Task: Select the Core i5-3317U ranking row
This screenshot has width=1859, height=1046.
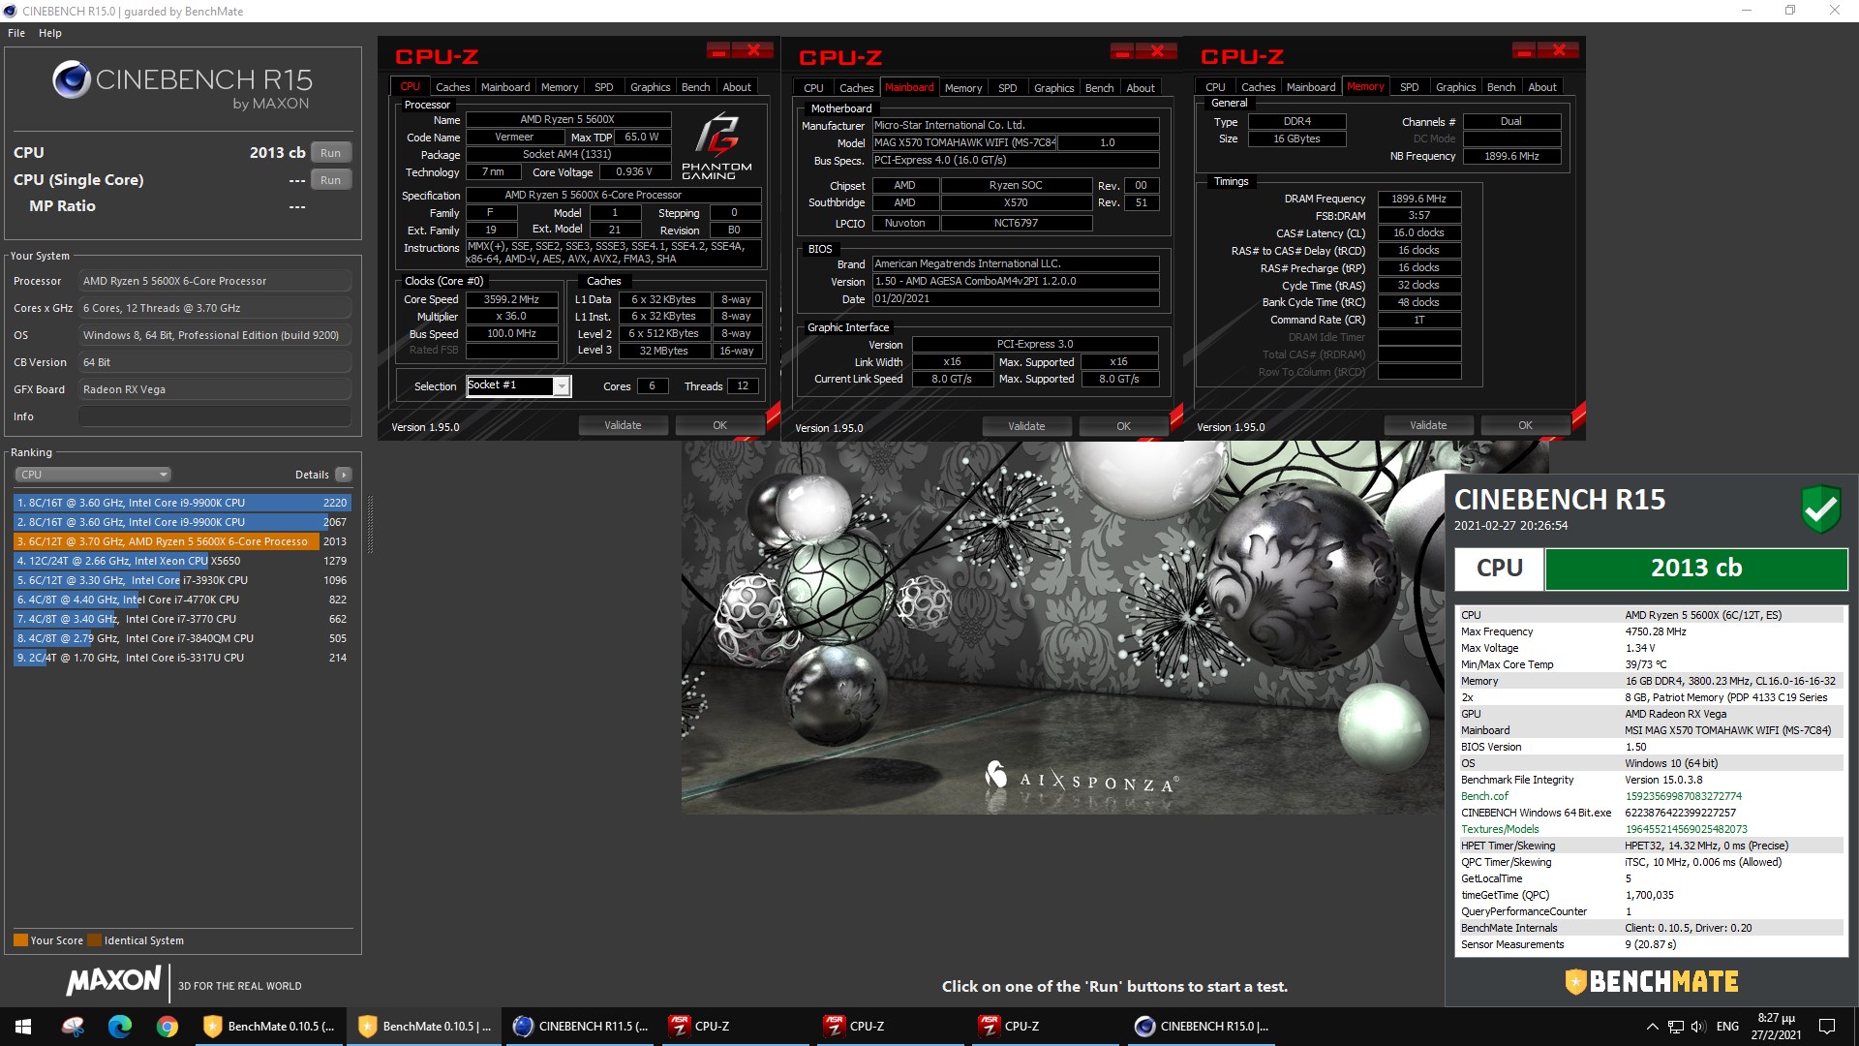Action: [x=182, y=658]
